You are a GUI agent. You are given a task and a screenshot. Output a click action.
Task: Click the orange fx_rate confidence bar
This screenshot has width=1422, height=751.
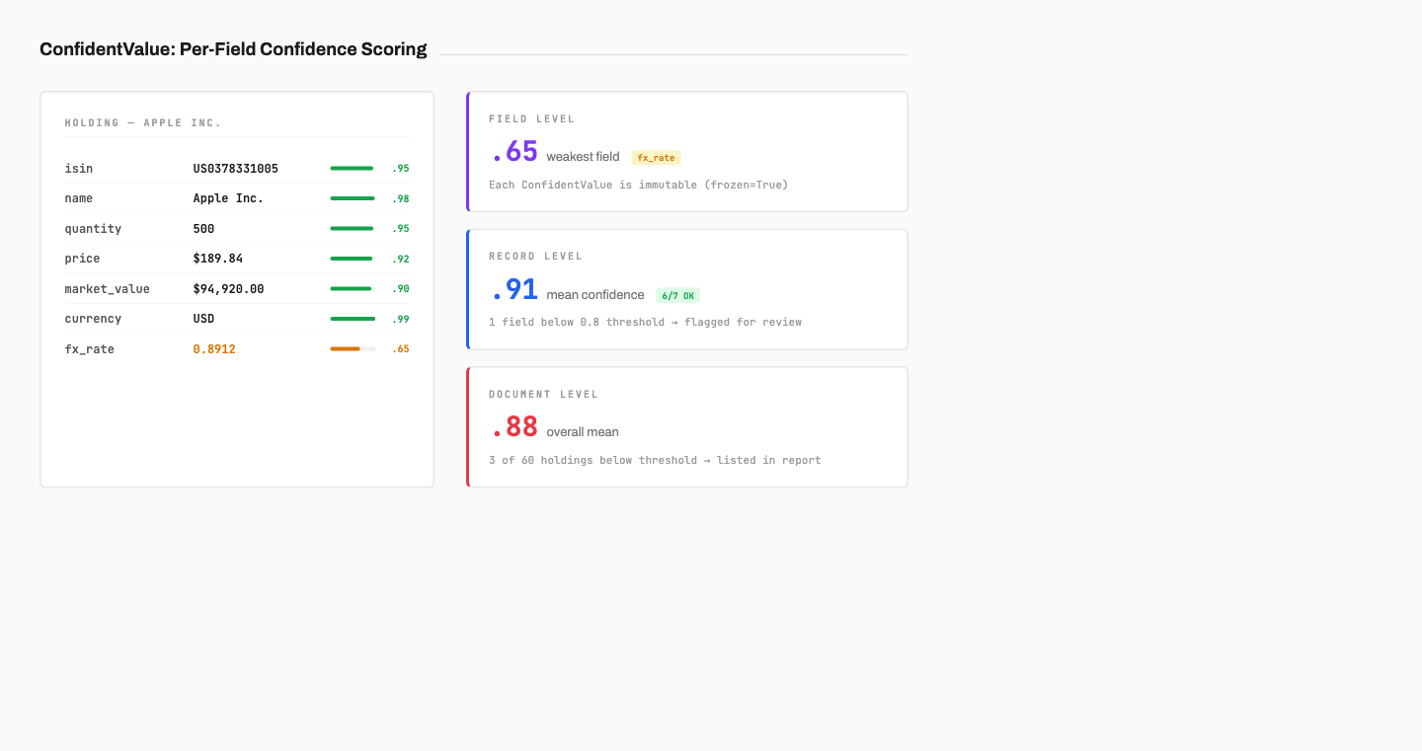pyautogui.click(x=352, y=348)
